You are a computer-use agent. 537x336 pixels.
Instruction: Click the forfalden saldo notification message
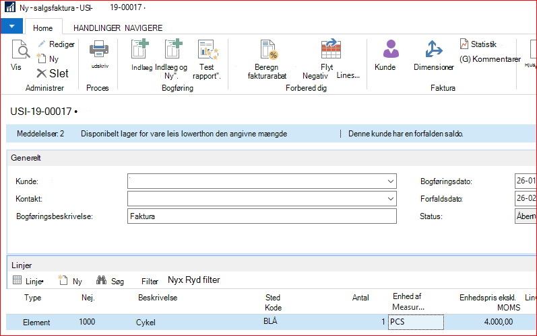point(406,134)
